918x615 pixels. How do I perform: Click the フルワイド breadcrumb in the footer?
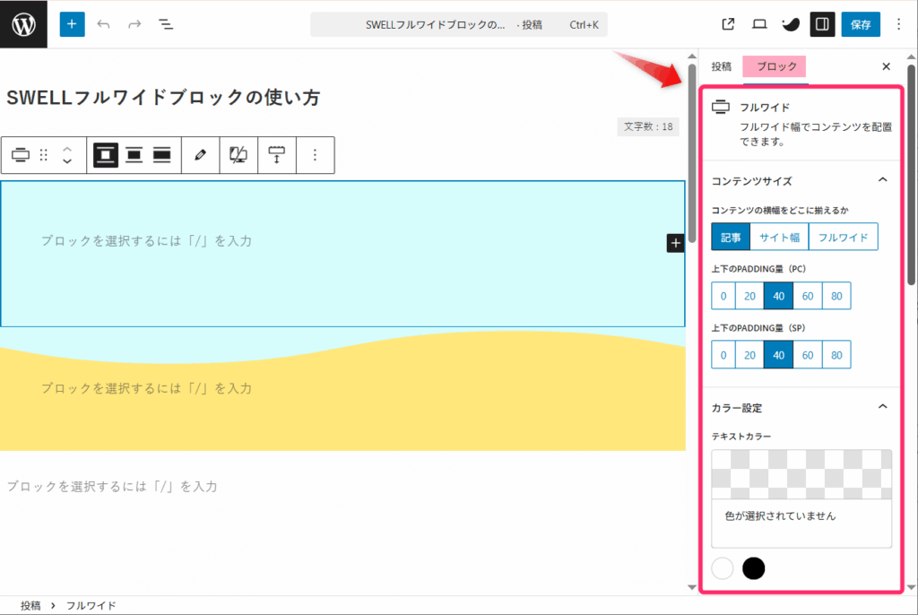point(91,606)
